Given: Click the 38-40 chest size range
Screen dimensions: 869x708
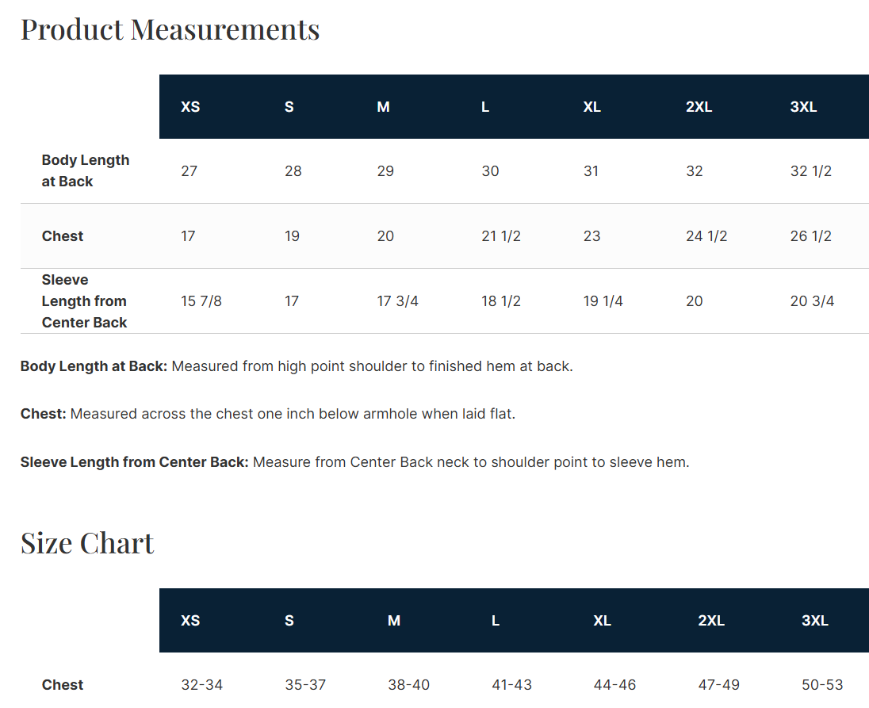Looking at the screenshot, I should [x=408, y=685].
